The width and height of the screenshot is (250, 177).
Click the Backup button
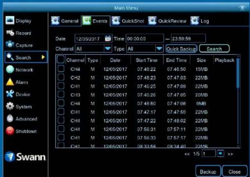(208, 172)
